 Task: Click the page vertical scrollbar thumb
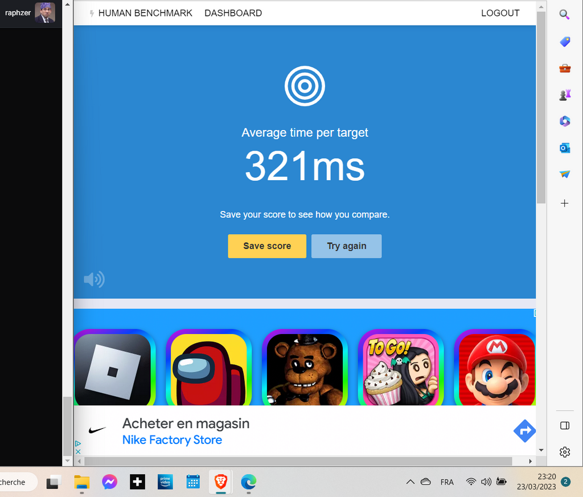pyautogui.click(x=541, y=108)
